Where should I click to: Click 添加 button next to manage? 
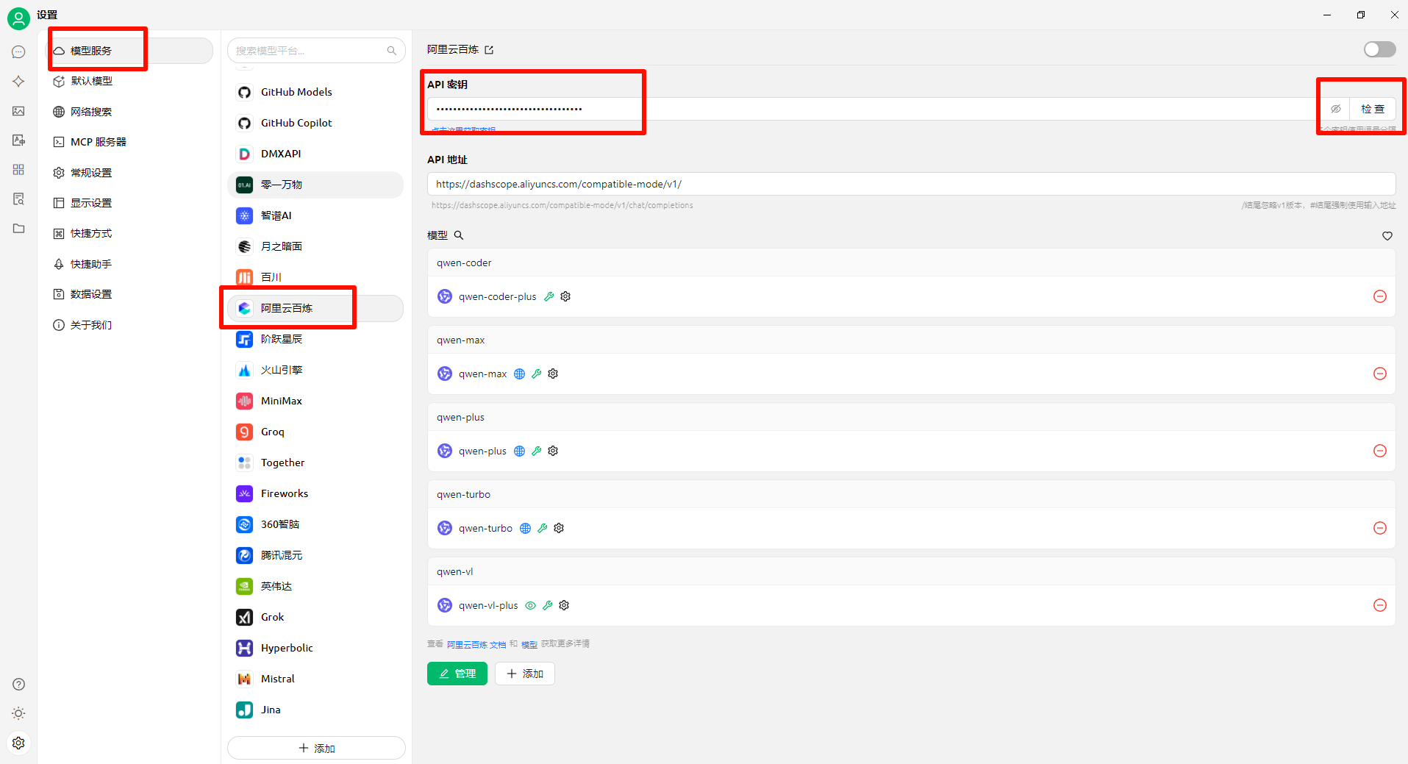point(525,674)
